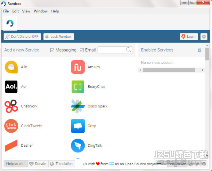This screenshot has width=212, height=171.
Task: Open the File menu
Action: pos(6,11)
